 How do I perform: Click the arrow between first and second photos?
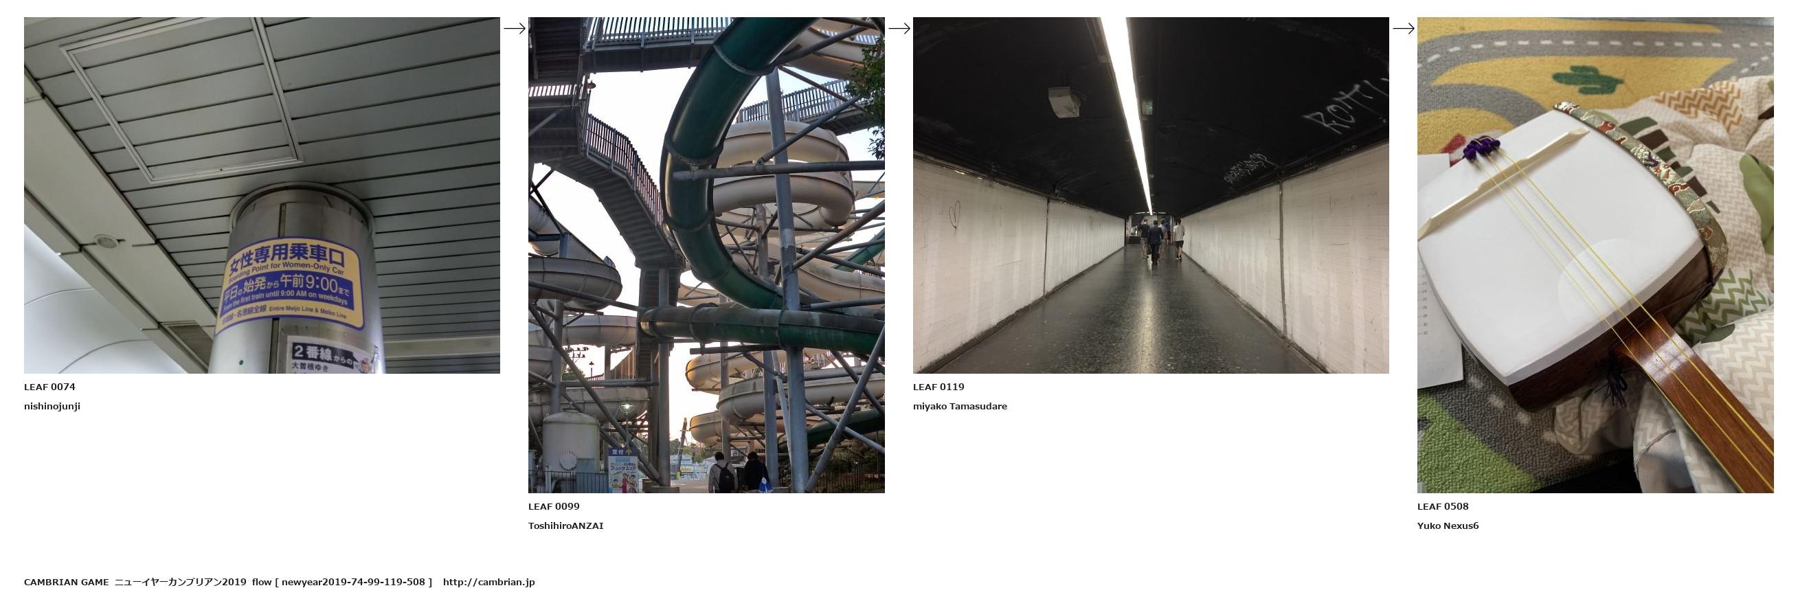(515, 29)
